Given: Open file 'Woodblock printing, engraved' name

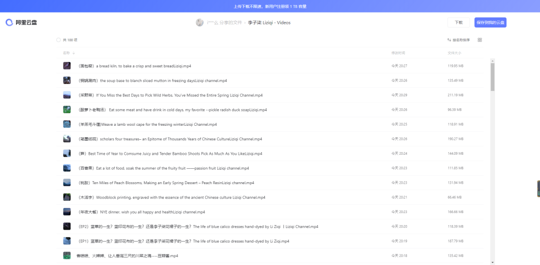Looking at the screenshot, I should click(x=171, y=197).
